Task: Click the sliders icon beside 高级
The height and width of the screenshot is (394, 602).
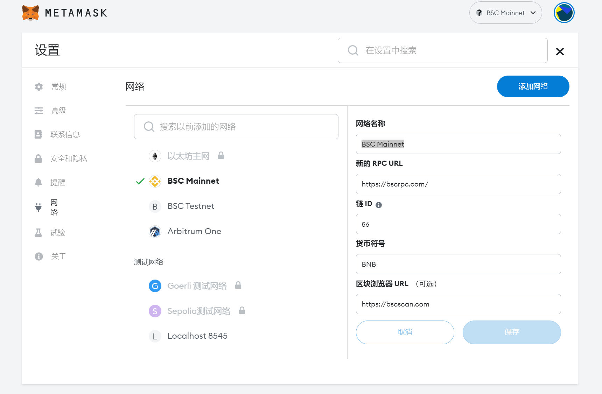Action: [x=38, y=111]
